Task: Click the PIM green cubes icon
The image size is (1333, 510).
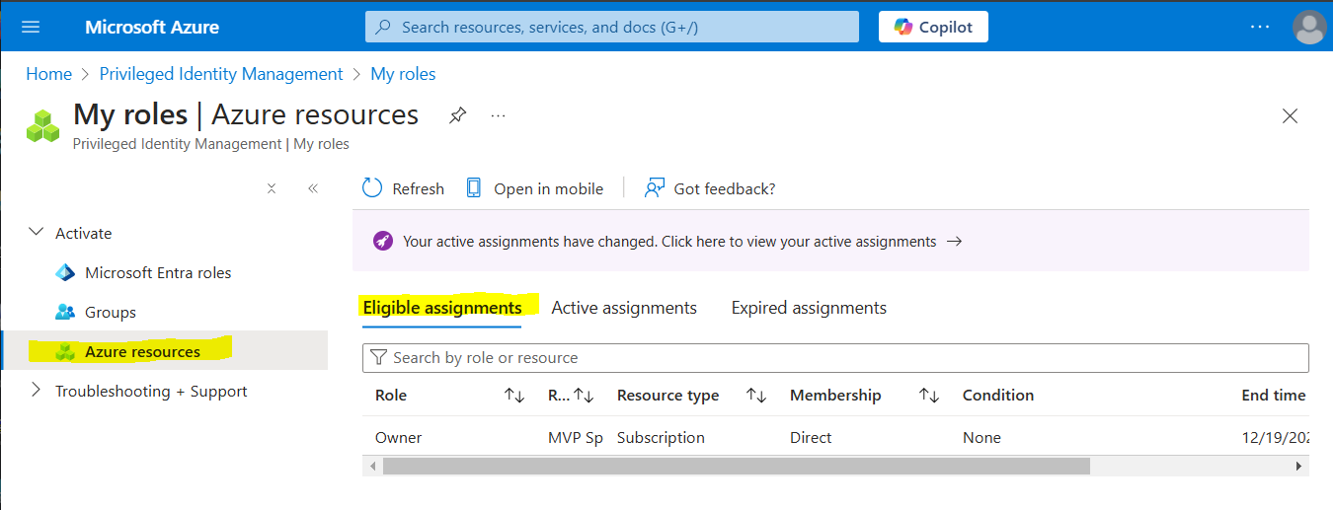Action: click(x=42, y=125)
